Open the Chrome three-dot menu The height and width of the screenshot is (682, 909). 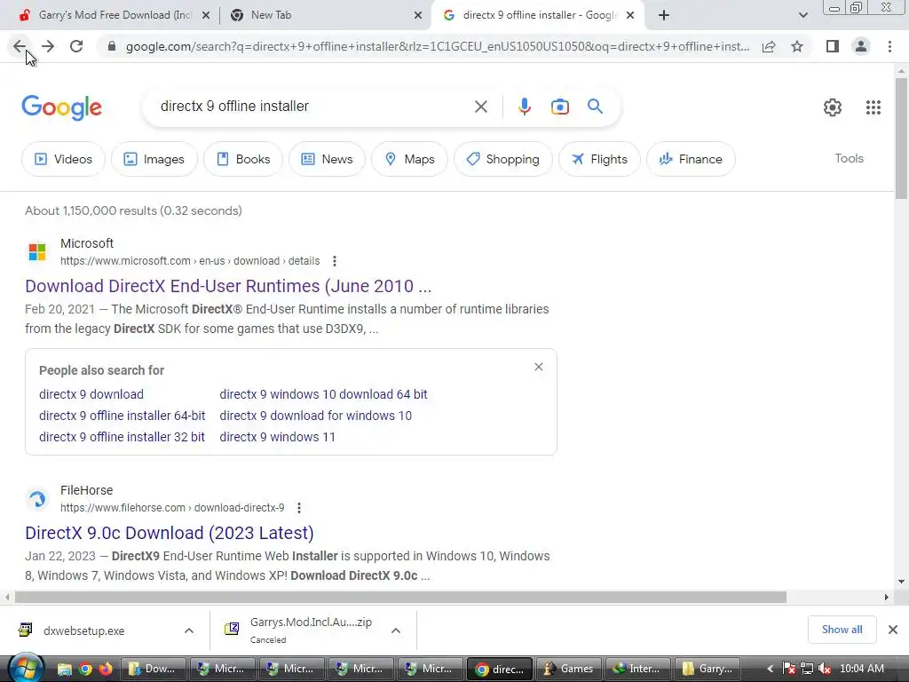tap(889, 46)
